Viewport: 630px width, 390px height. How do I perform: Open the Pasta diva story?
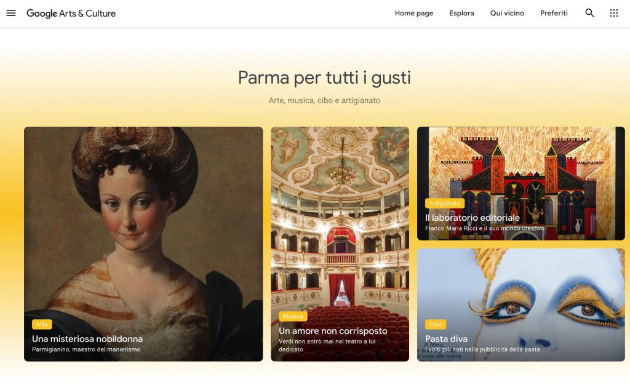447,339
